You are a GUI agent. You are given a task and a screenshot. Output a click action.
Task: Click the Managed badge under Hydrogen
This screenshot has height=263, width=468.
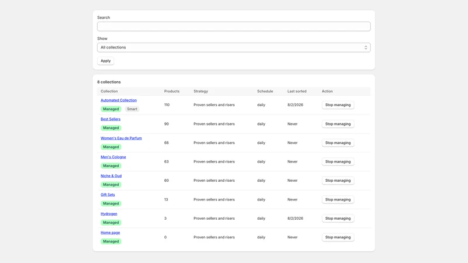click(111, 223)
